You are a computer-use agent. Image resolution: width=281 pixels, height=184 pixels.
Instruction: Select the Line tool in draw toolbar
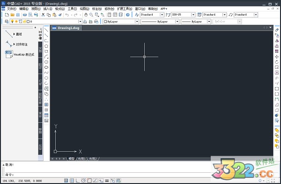46,30
